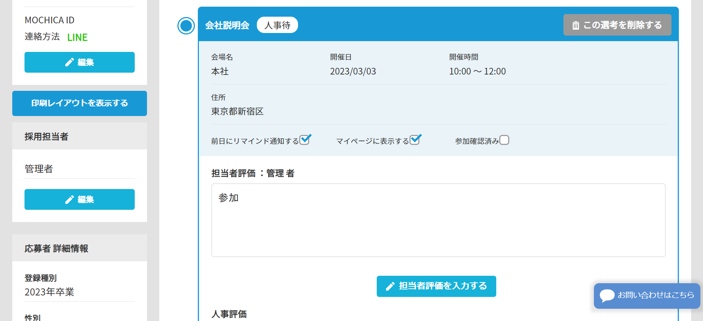Uncheck 前日にリマインド通知する checkbox
703x321 pixels.
[x=304, y=140]
